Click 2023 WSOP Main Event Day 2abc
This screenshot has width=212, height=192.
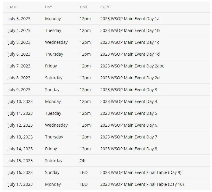click(x=132, y=66)
